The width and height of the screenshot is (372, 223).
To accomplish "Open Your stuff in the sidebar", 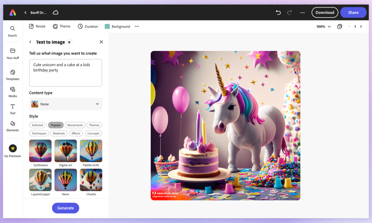I will tap(13, 53).
